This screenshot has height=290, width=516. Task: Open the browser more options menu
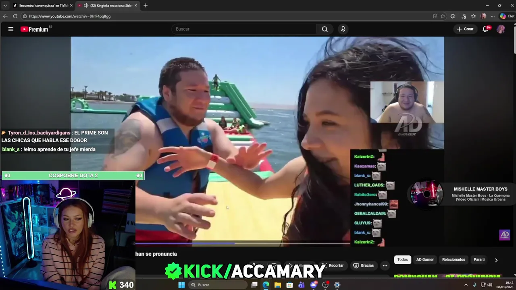[493, 16]
